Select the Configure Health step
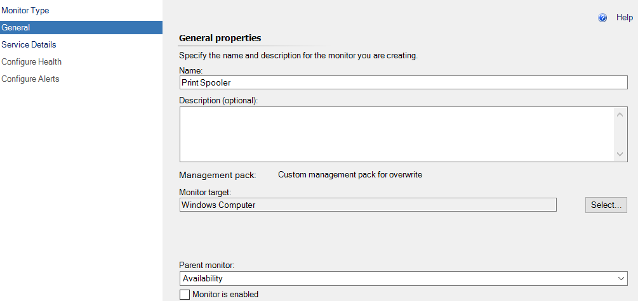Screen dimensions: 638x301 (31, 61)
